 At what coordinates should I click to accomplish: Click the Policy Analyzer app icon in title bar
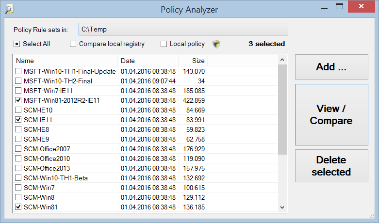(x=9, y=9)
